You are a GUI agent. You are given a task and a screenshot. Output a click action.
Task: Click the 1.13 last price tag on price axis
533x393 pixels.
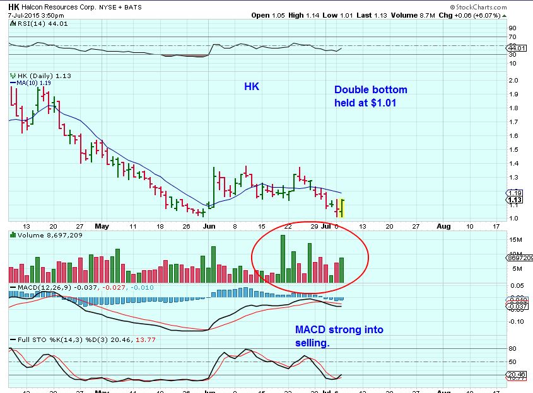coord(515,200)
